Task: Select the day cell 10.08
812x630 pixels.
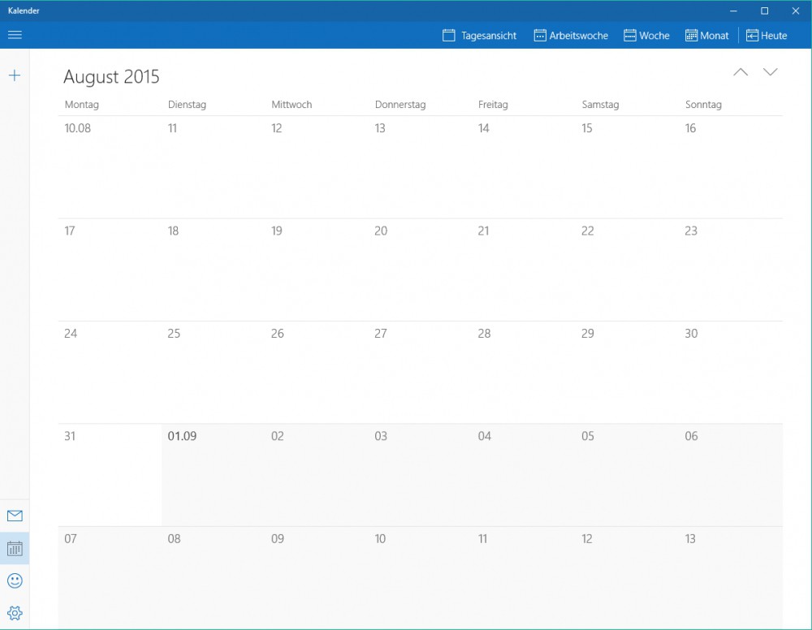Action: point(110,166)
